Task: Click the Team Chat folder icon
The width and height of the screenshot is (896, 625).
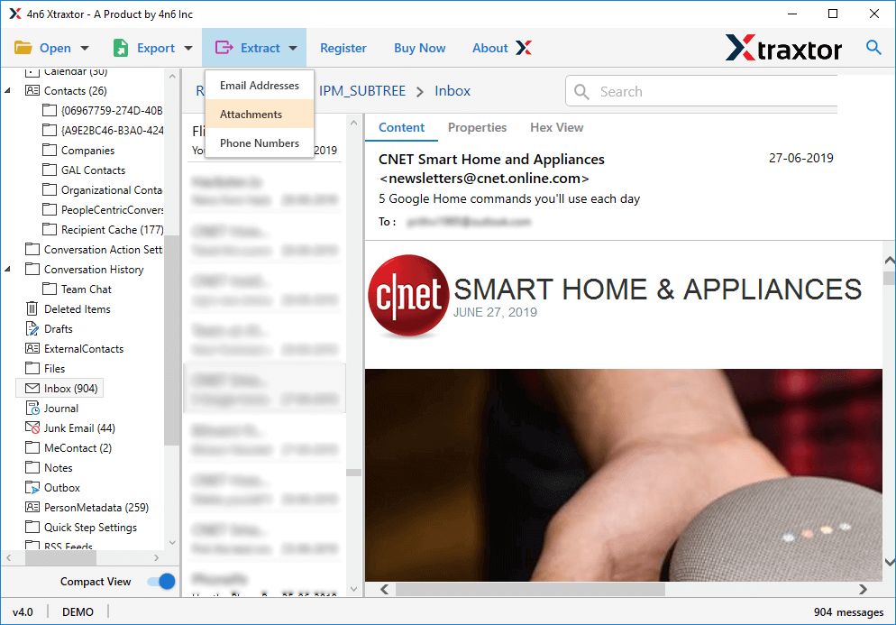Action: coord(50,289)
